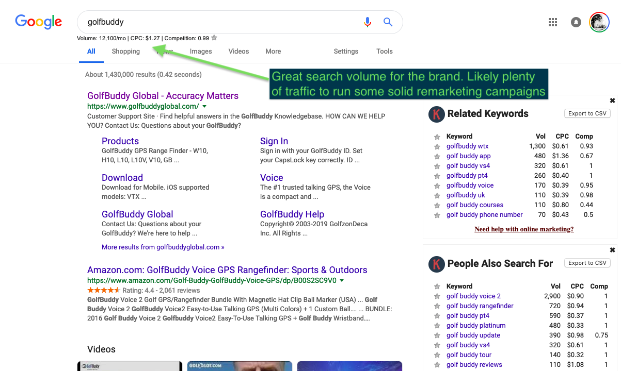
Task: Star the golf buddy rangefinder keyword
Action: 437,306
